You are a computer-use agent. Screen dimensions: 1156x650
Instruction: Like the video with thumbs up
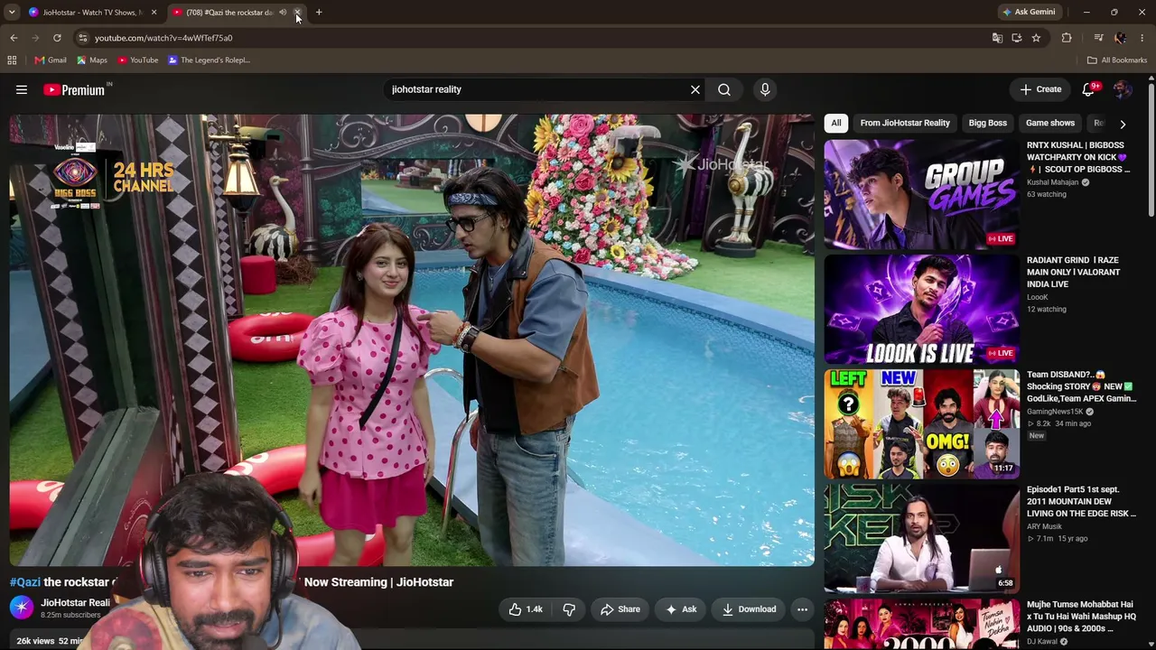(x=525, y=609)
